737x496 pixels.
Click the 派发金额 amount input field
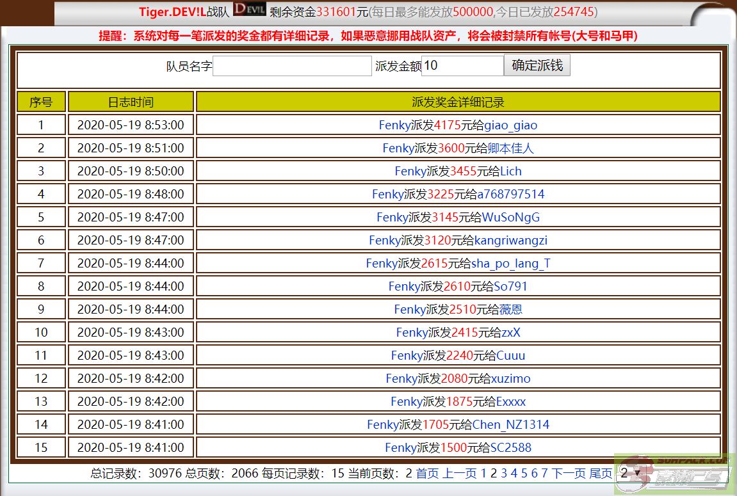coord(462,66)
